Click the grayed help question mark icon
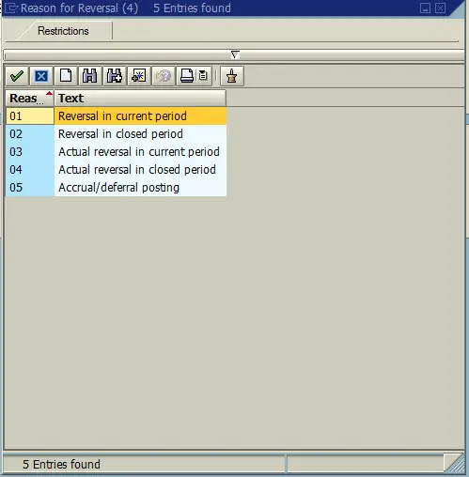Screen dimensions: 469x477 [164, 76]
